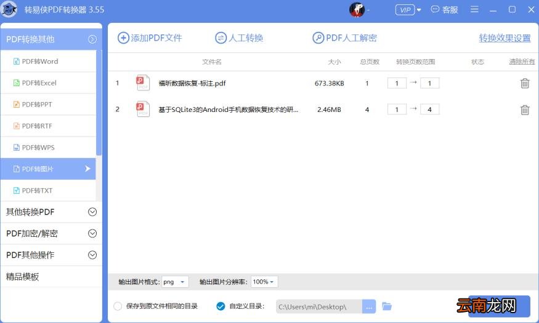Expand the 其他转换PDF section
This screenshot has width=539, height=323.
(51, 212)
